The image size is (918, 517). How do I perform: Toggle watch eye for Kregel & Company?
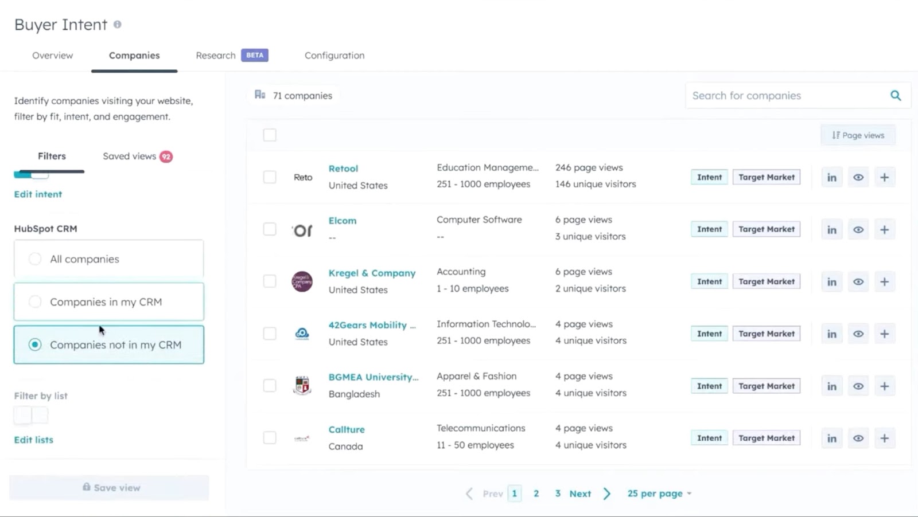click(x=858, y=282)
